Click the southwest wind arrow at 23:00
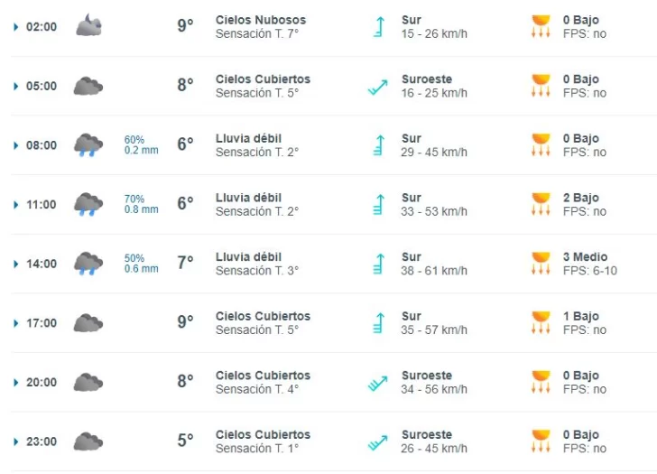 click(378, 442)
